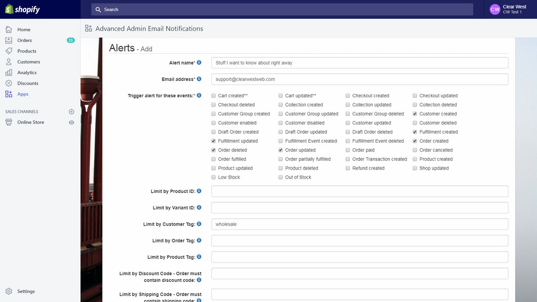Enable the Low Stock alert checkbox

213,177
